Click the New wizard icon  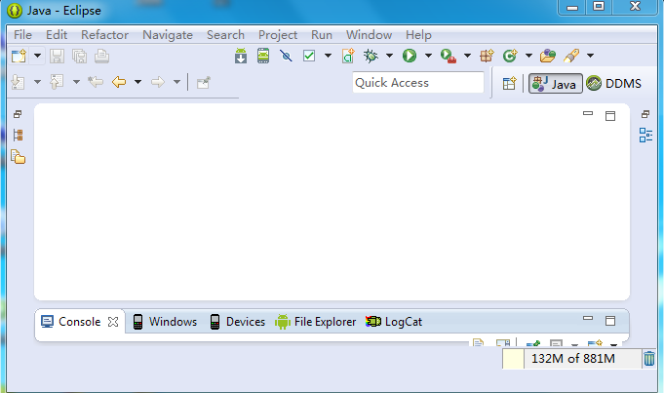pos(19,56)
